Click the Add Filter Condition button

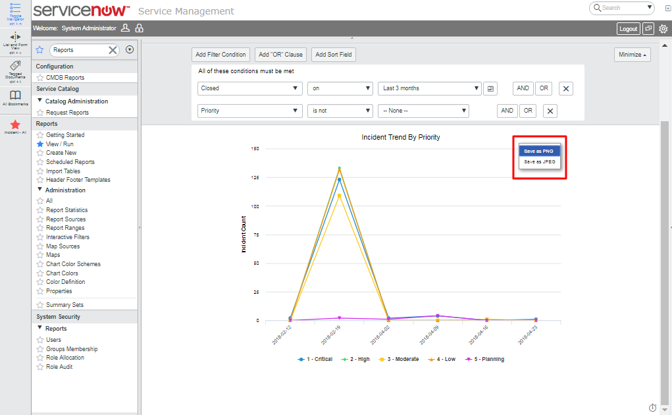(x=220, y=55)
